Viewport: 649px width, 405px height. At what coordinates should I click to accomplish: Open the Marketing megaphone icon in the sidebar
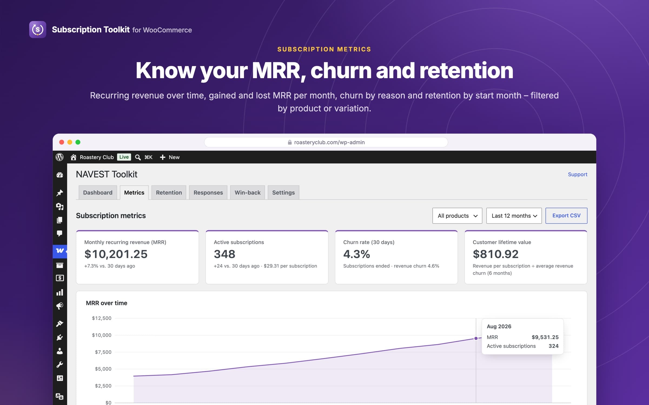click(x=60, y=306)
